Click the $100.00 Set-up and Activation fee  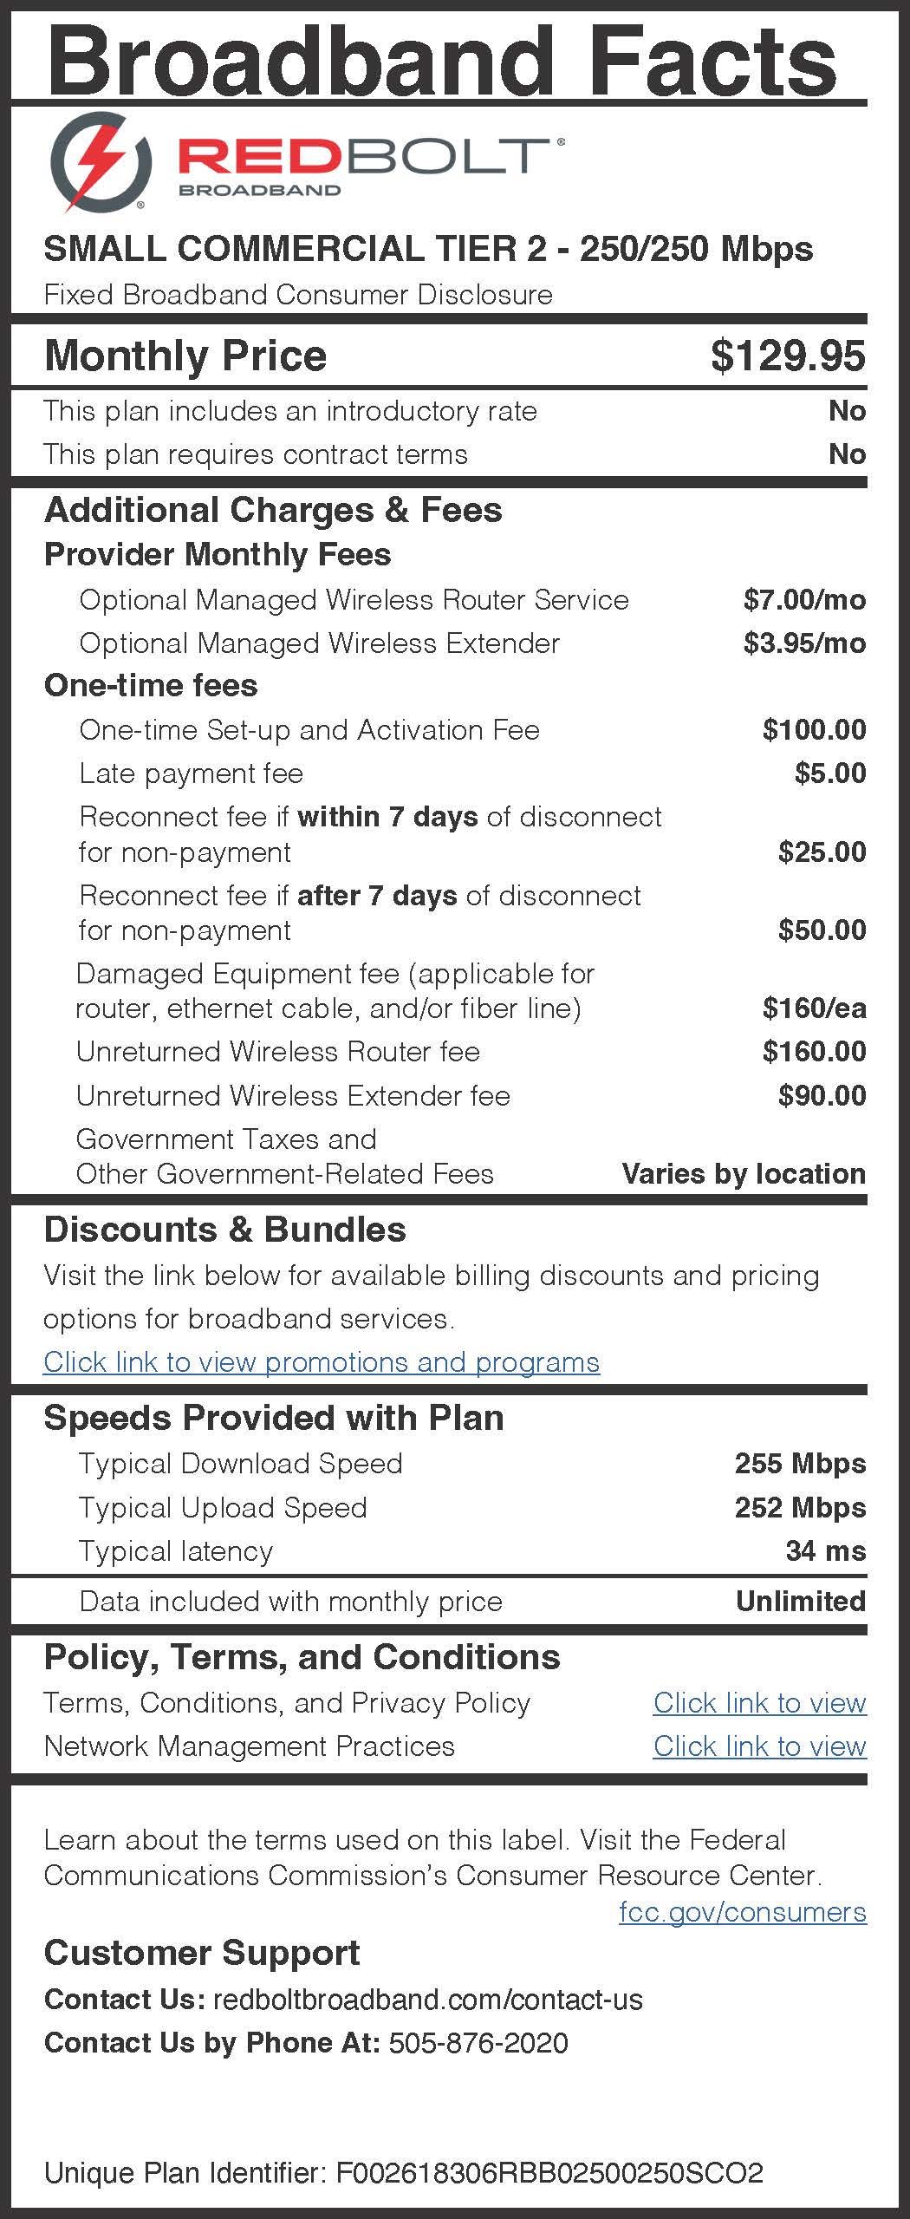pyautogui.click(x=814, y=730)
